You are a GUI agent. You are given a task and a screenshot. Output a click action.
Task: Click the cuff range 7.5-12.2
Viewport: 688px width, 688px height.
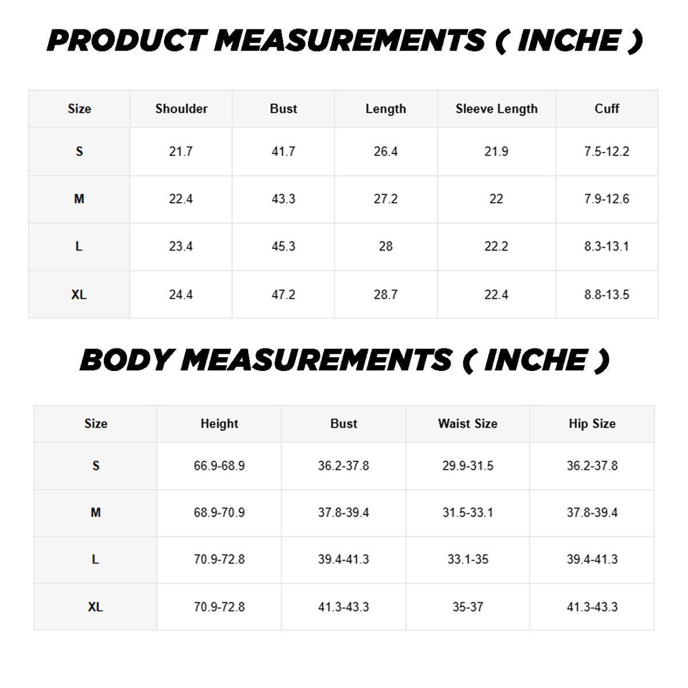[607, 151]
